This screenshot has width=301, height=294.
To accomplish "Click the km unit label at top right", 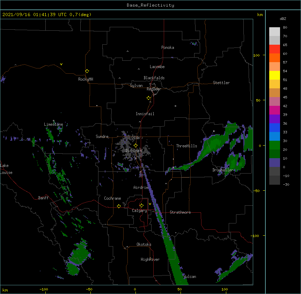I will point(260,15).
